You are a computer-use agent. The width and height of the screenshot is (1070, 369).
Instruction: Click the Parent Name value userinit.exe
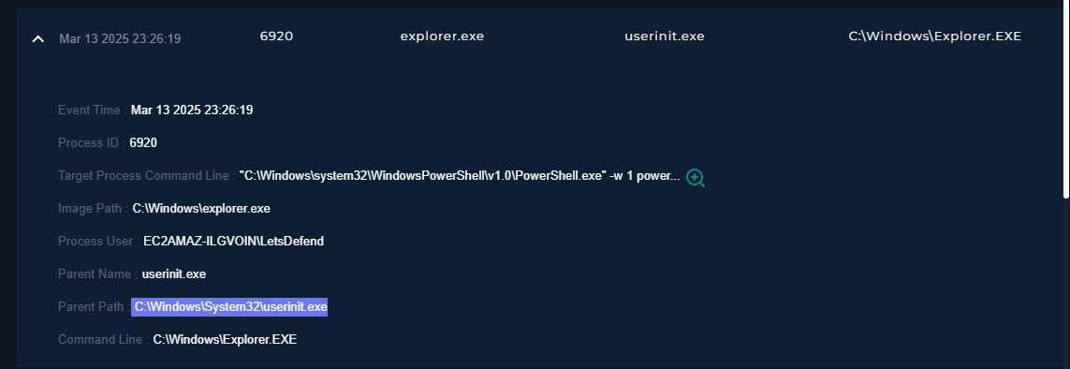point(174,273)
